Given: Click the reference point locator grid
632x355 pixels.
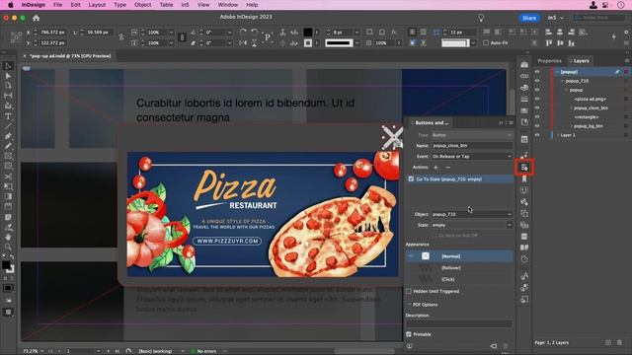Looking at the screenshot, I should click(x=16, y=37).
